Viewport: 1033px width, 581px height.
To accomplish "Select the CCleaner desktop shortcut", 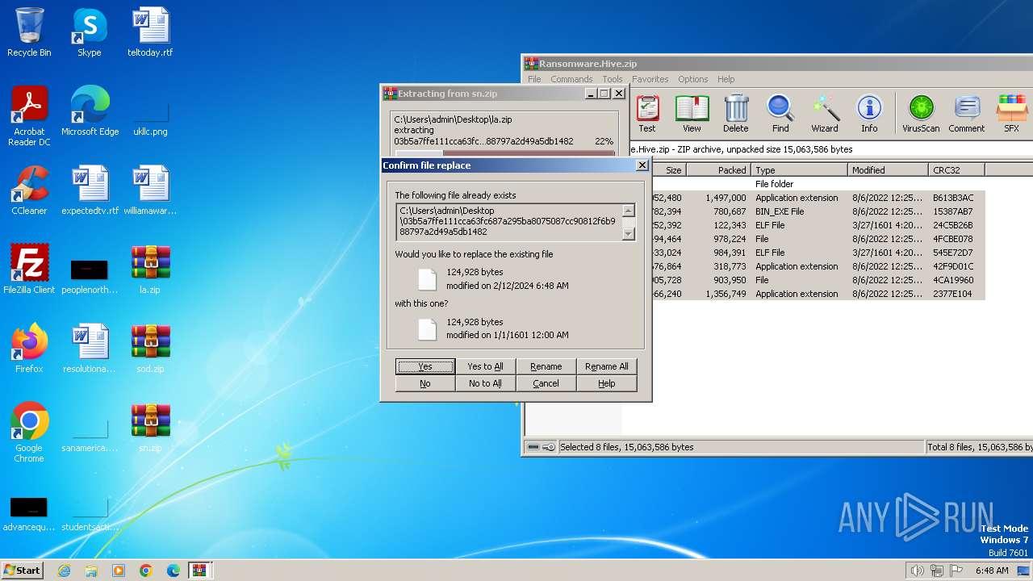I will 29,190.
